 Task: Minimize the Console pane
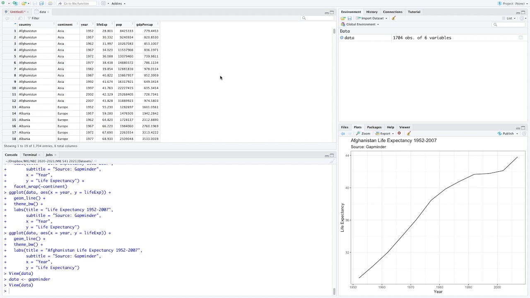point(327,155)
